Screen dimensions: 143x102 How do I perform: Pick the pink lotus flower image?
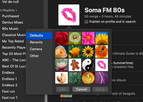62,65
